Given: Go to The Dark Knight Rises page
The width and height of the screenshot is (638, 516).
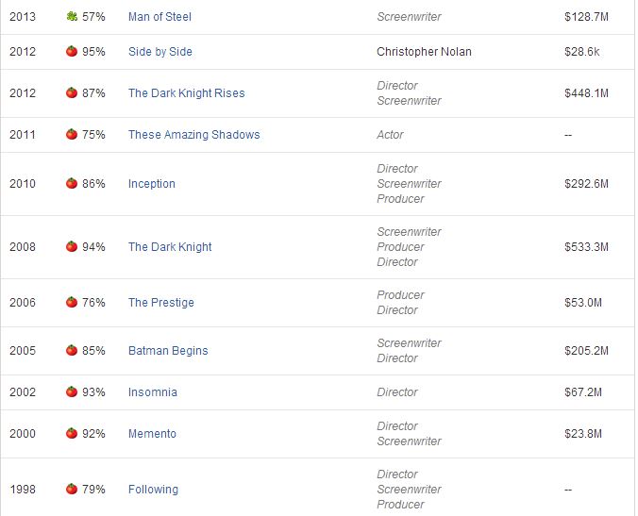Looking at the screenshot, I should click(186, 92).
